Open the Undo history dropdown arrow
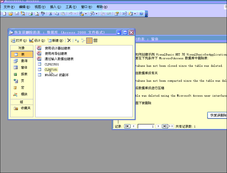Screen dimensions: 227x173 [75, 14]
